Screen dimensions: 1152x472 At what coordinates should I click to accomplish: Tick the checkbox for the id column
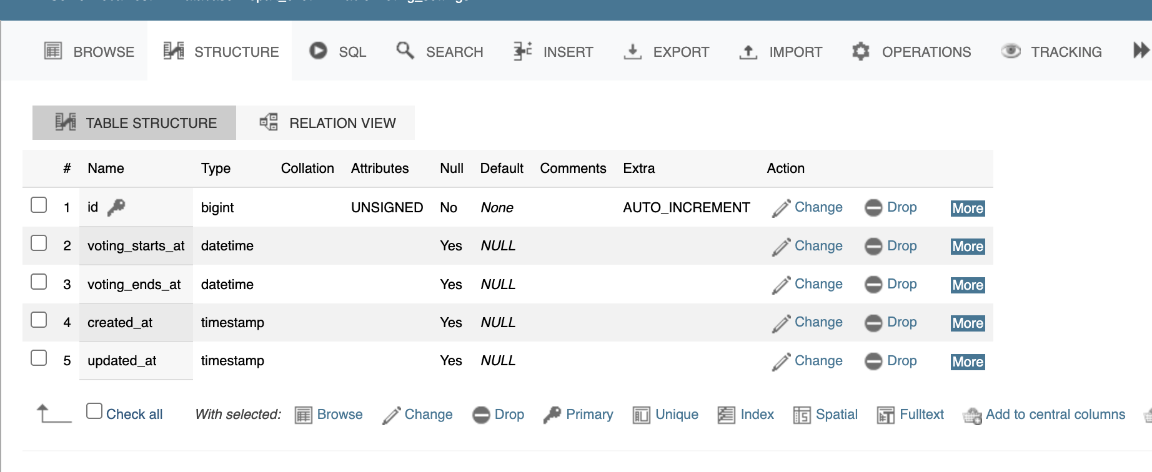[39, 205]
